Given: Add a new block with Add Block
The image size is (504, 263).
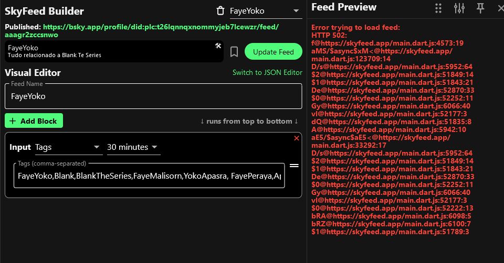Looking at the screenshot, I should tap(34, 121).
